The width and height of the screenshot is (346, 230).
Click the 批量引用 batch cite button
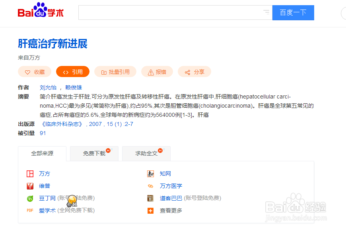pos(115,72)
